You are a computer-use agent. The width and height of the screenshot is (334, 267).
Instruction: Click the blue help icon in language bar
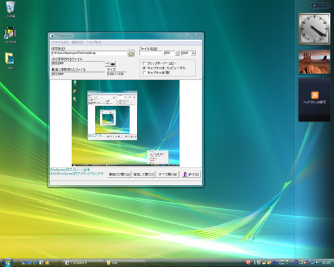(275, 262)
